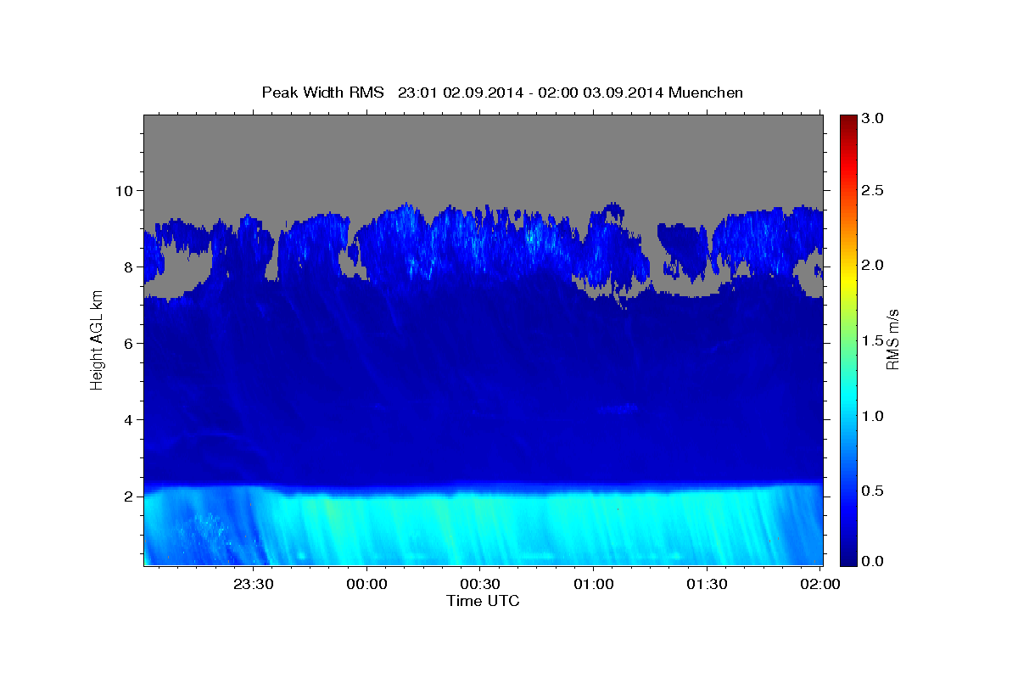This screenshot has width=1018, height=679.
Task: Click the colorbar value 1.0
Action: click(874, 416)
